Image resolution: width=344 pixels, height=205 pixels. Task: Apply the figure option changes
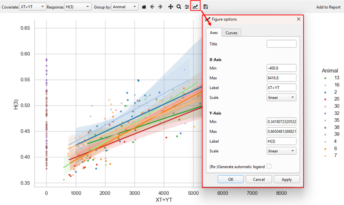(x=286, y=179)
